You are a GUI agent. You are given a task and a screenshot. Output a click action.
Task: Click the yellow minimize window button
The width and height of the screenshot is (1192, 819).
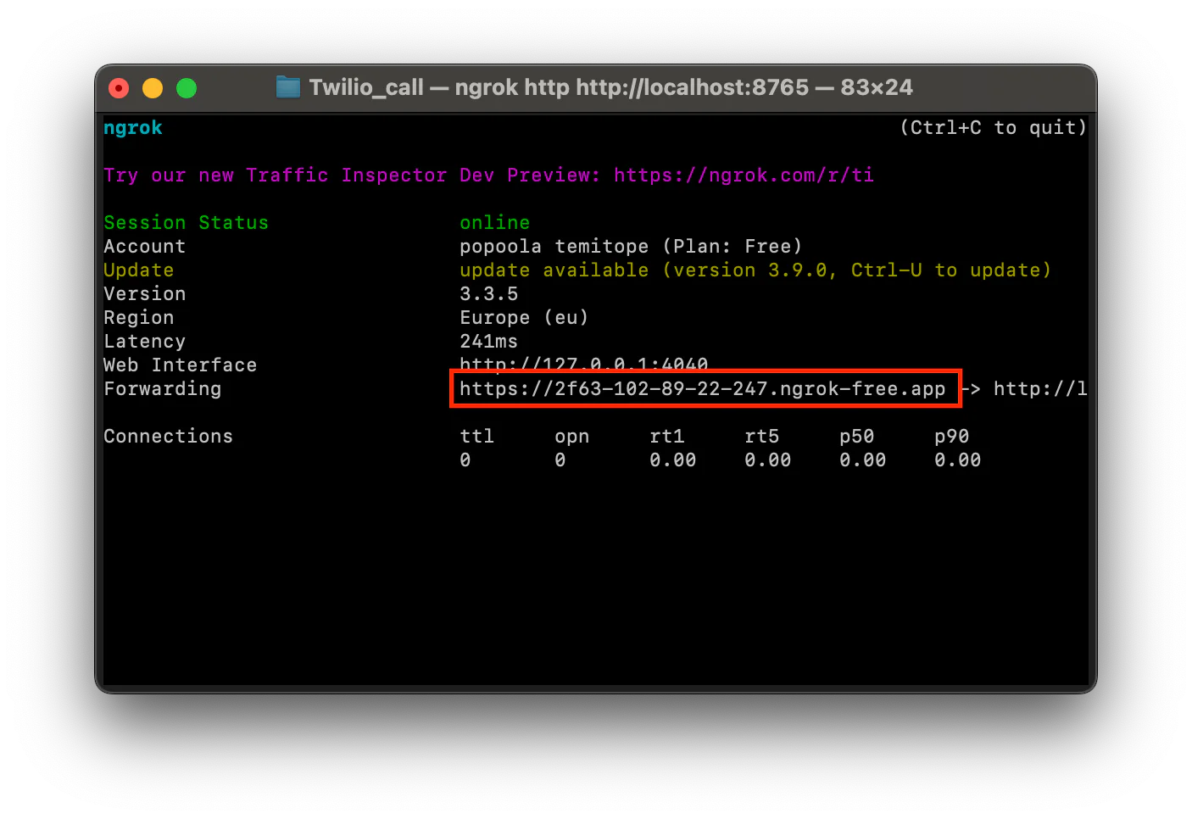tap(153, 88)
